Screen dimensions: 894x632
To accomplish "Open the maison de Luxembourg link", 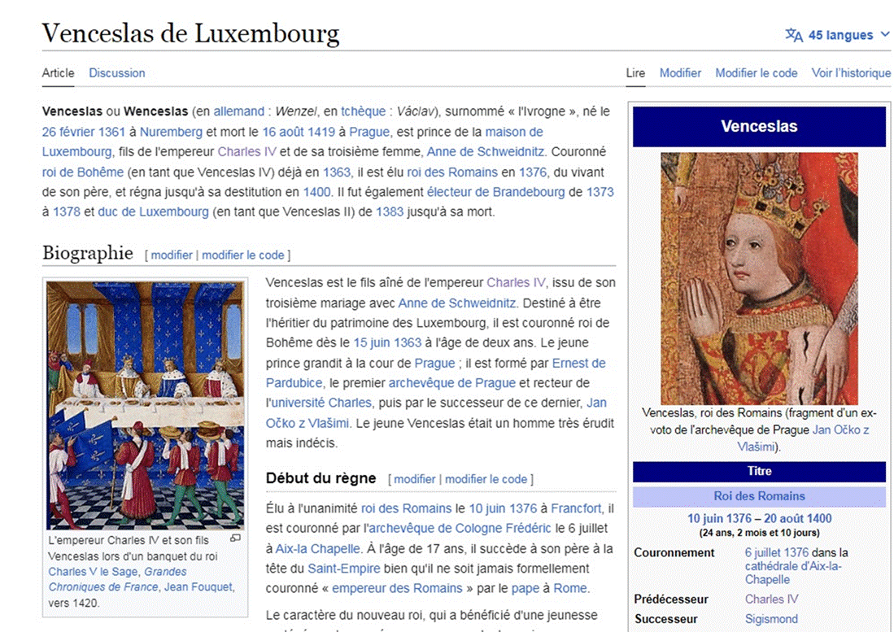I will pos(514,133).
